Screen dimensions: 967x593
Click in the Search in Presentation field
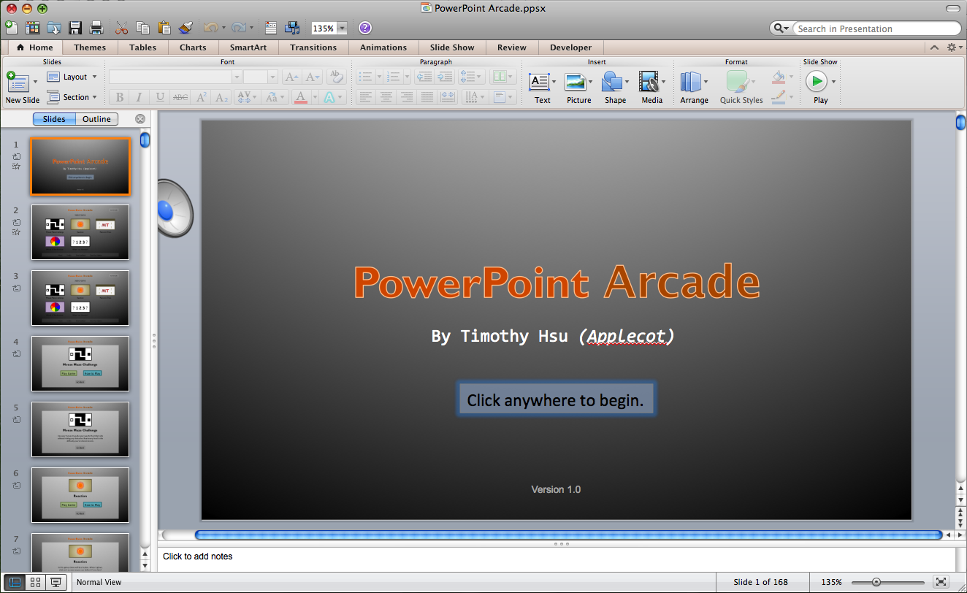[876, 28]
